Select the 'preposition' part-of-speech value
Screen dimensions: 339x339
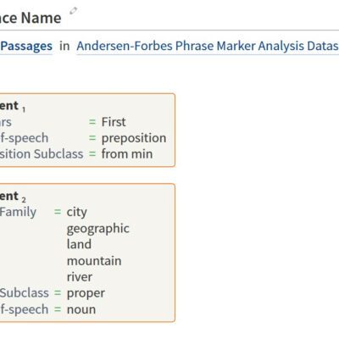pyautogui.click(x=134, y=138)
